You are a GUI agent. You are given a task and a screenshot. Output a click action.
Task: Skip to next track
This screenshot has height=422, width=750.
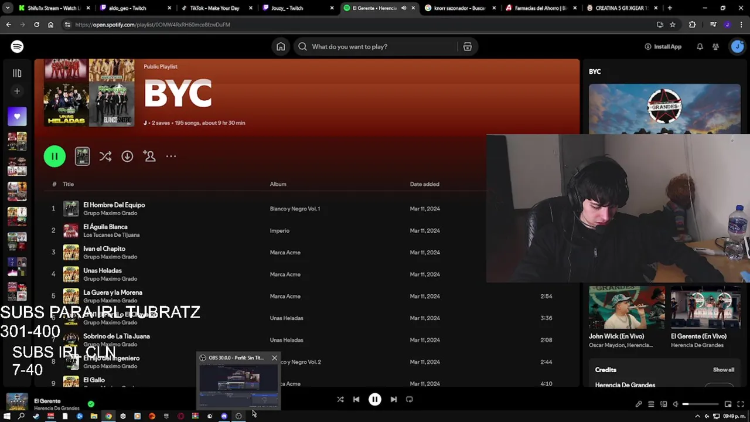(x=394, y=399)
